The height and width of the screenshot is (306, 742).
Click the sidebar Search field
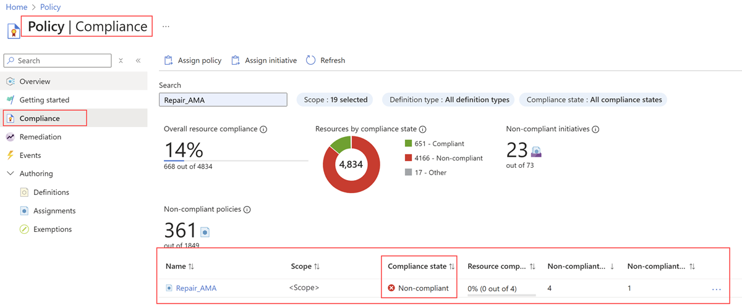[58, 60]
